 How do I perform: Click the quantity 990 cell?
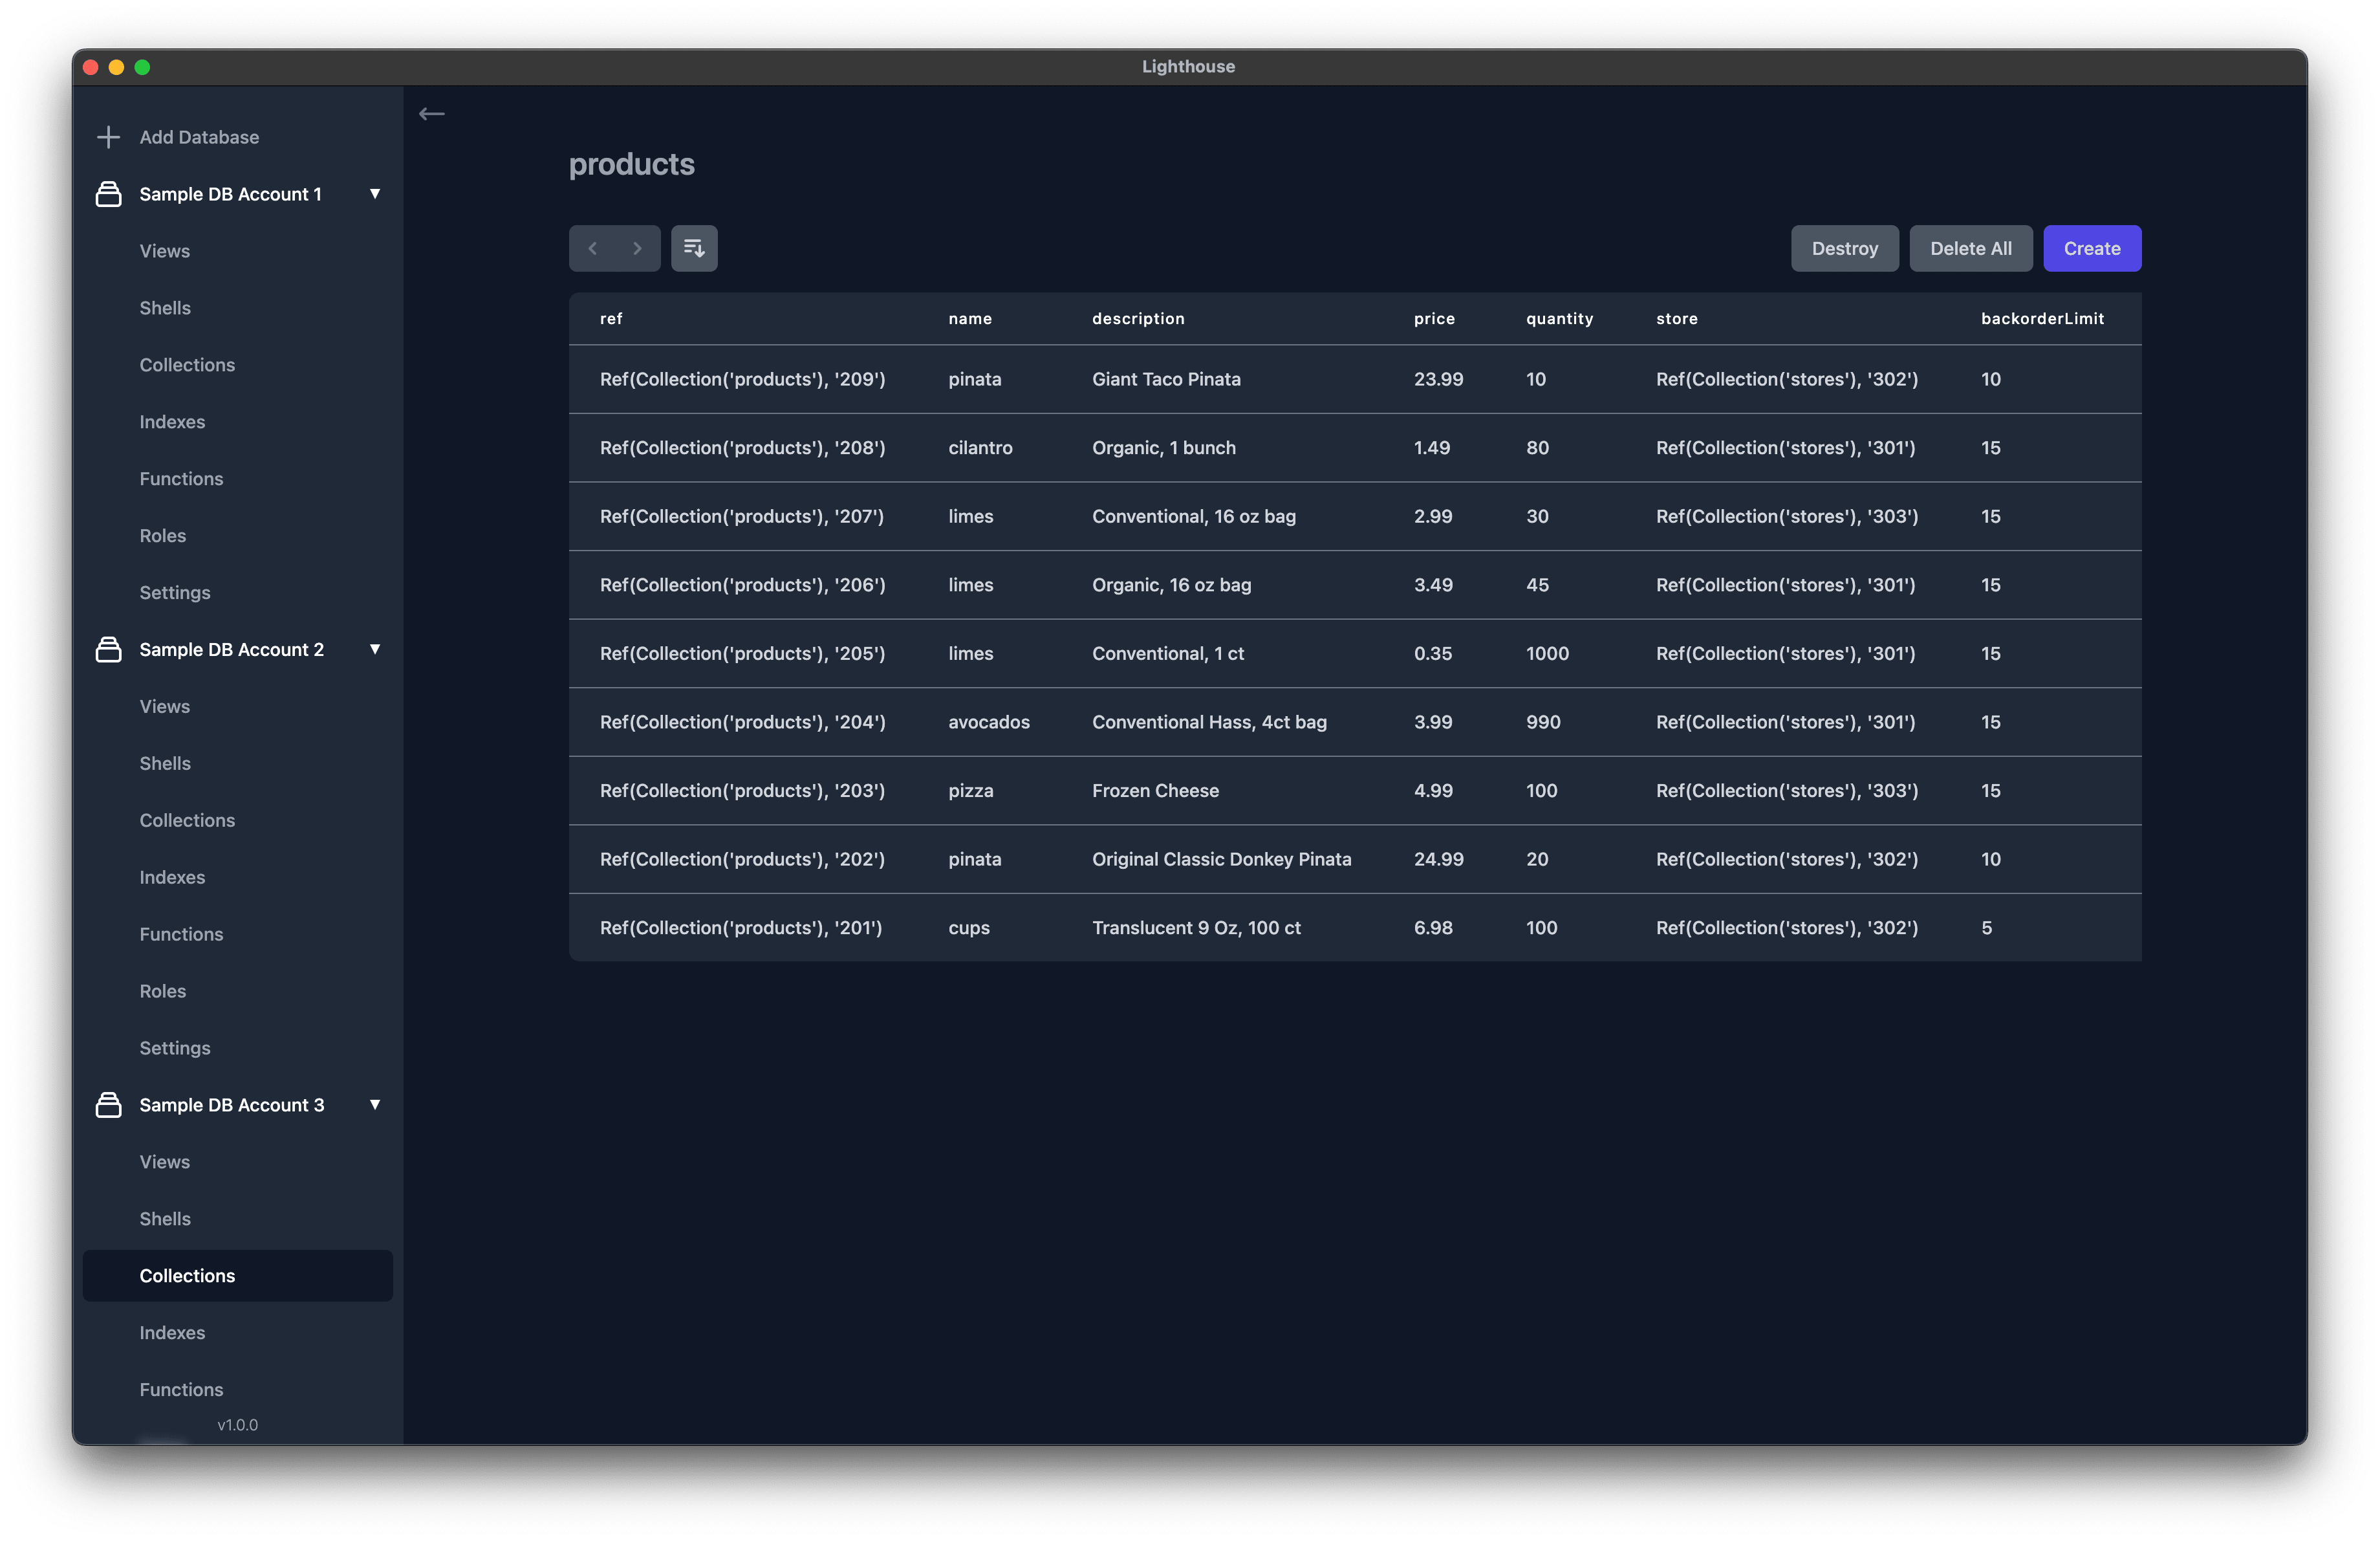click(1543, 722)
